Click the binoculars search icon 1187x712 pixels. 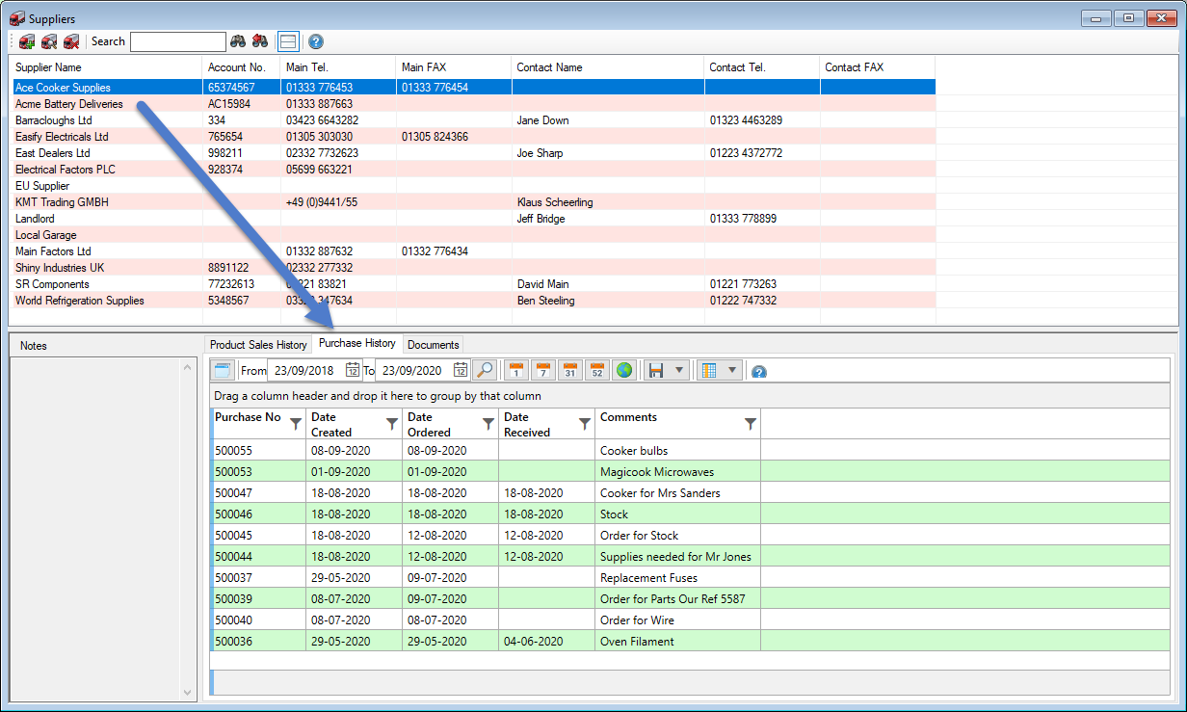(238, 41)
